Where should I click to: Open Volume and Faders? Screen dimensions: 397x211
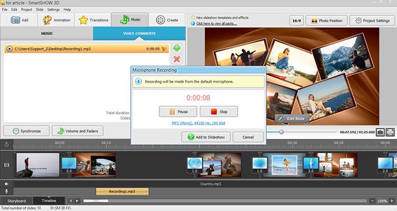77,131
